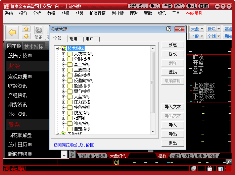Expand the 基金指标 folder
235x175 pixels.
coord(63,64)
